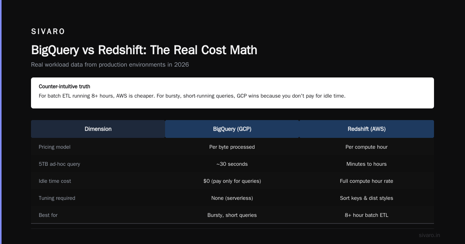465x244 pixels.
Task: Click the 'Per byte processed' cell
Action: coord(232,147)
